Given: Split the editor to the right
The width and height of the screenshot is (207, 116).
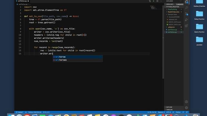Looking at the screenshot, I should pyautogui.click(x=158, y=1).
